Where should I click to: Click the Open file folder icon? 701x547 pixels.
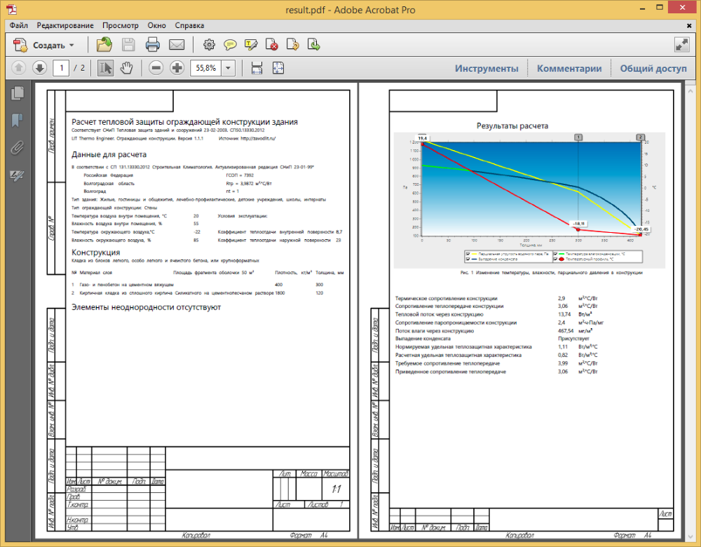click(x=104, y=46)
